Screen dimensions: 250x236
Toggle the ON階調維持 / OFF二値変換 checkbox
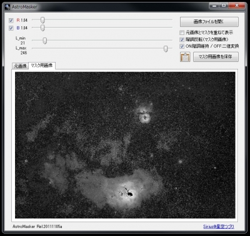182,46
